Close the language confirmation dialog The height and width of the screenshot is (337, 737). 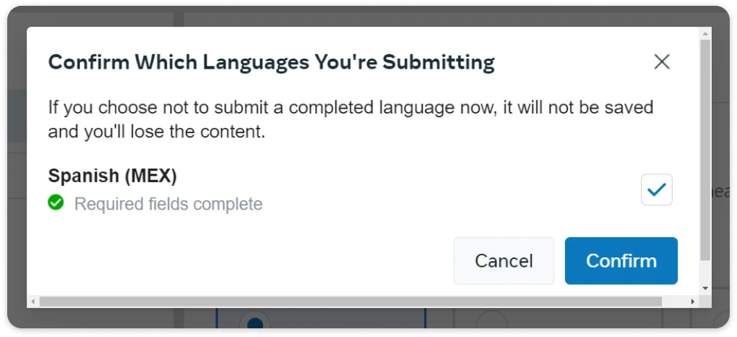(x=661, y=62)
